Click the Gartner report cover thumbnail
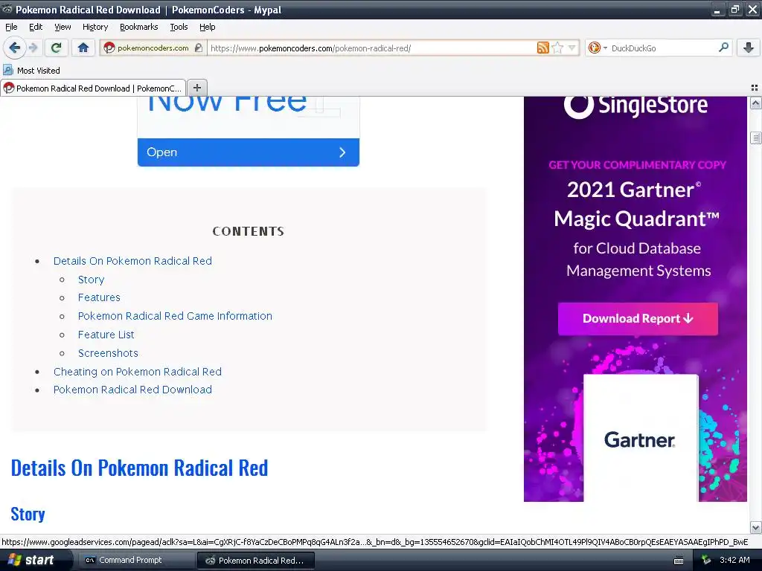The width and height of the screenshot is (762, 571). click(640, 437)
